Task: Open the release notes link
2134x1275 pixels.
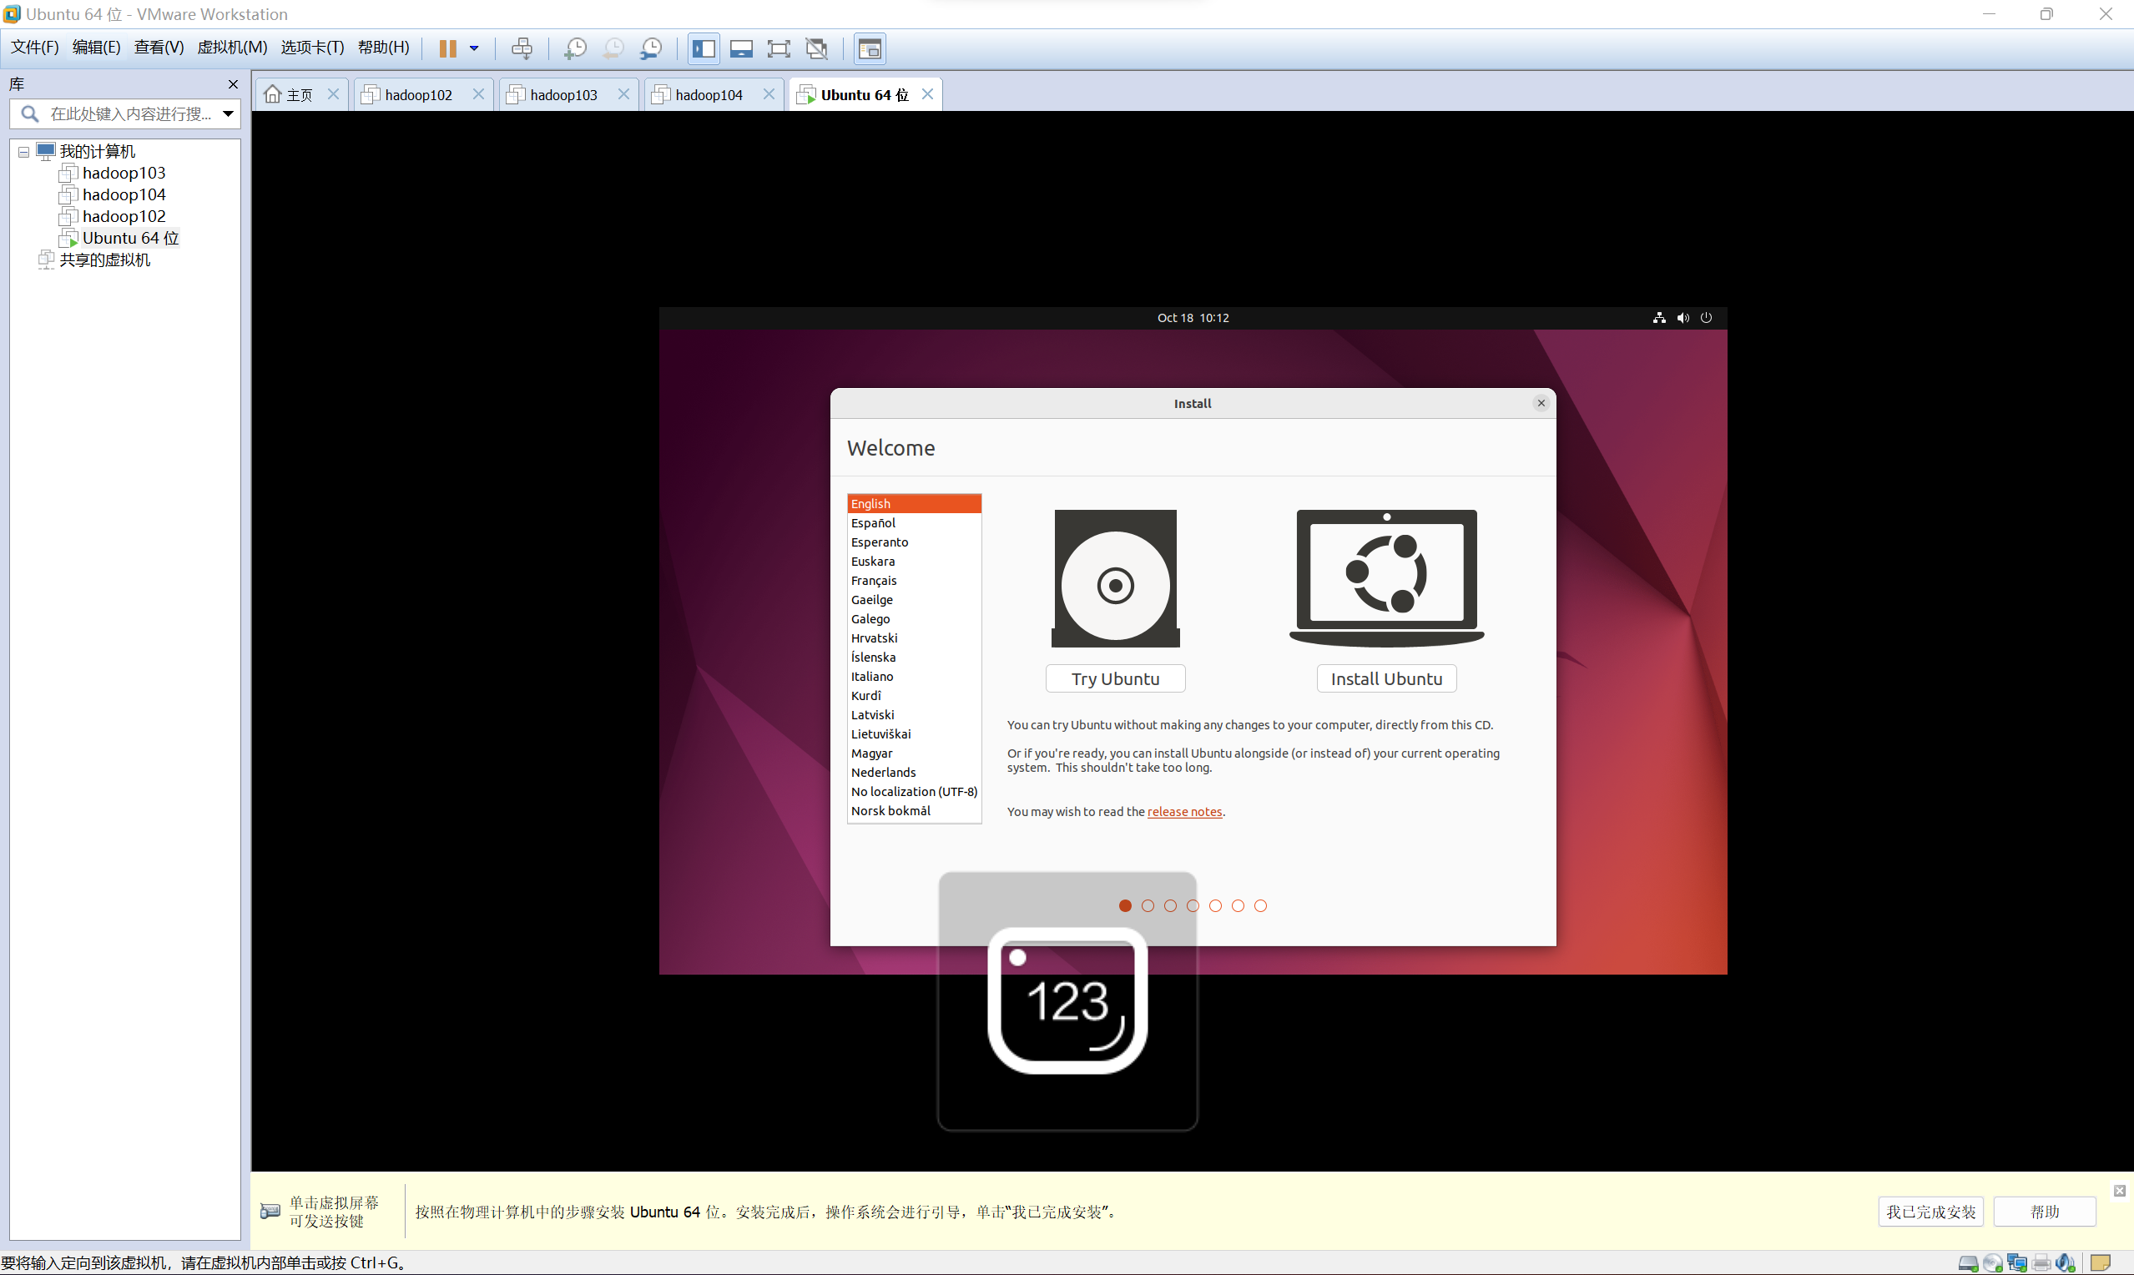Action: point(1183,812)
